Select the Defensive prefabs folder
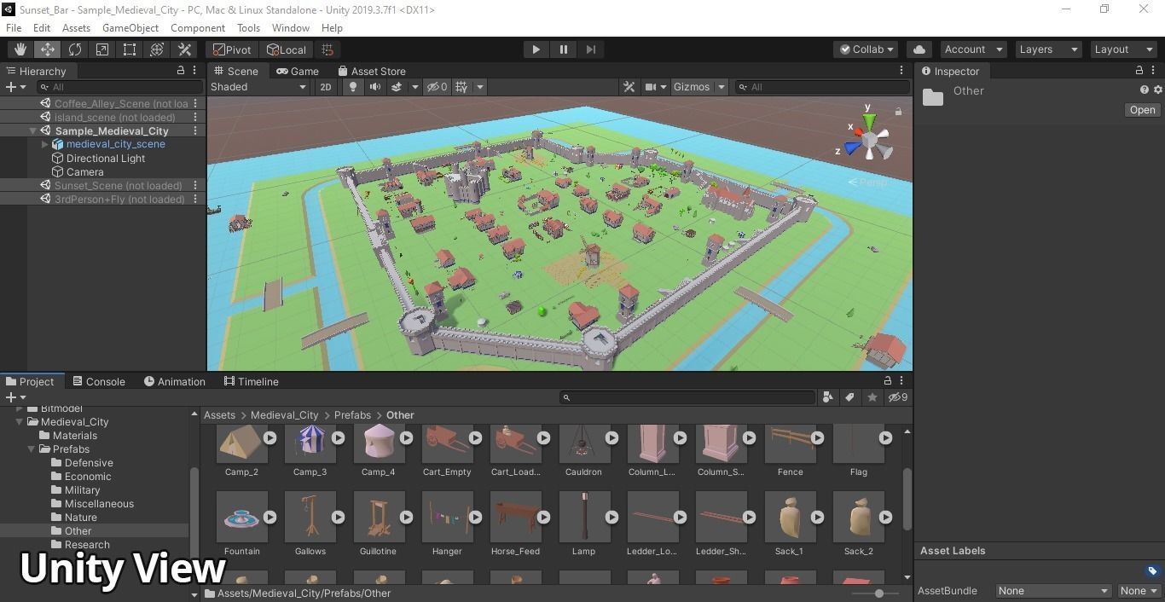The image size is (1165, 602). click(x=89, y=463)
